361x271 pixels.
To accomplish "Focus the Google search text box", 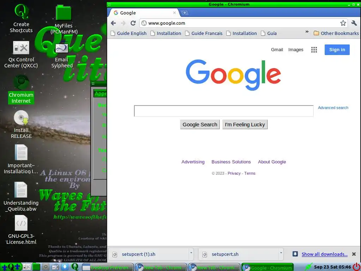I will [x=224, y=111].
